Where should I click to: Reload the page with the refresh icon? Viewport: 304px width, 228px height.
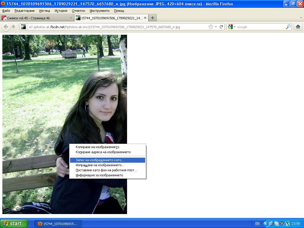click(221, 27)
